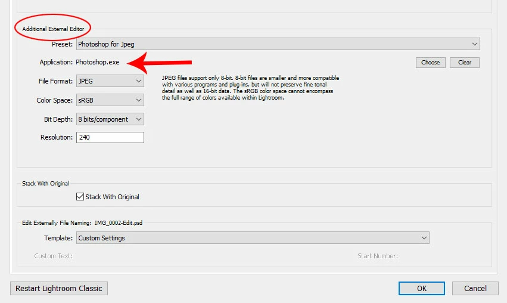Click the Additional External Editor heading
Screen dimensions: 507x303
point(53,29)
